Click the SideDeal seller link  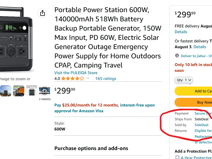201,125
